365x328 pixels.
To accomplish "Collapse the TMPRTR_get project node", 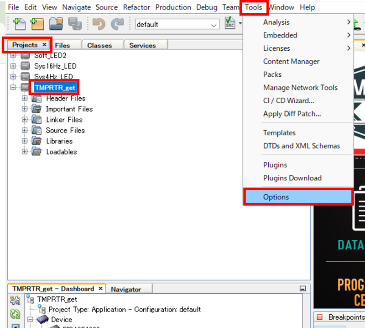I will [x=13, y=87].
